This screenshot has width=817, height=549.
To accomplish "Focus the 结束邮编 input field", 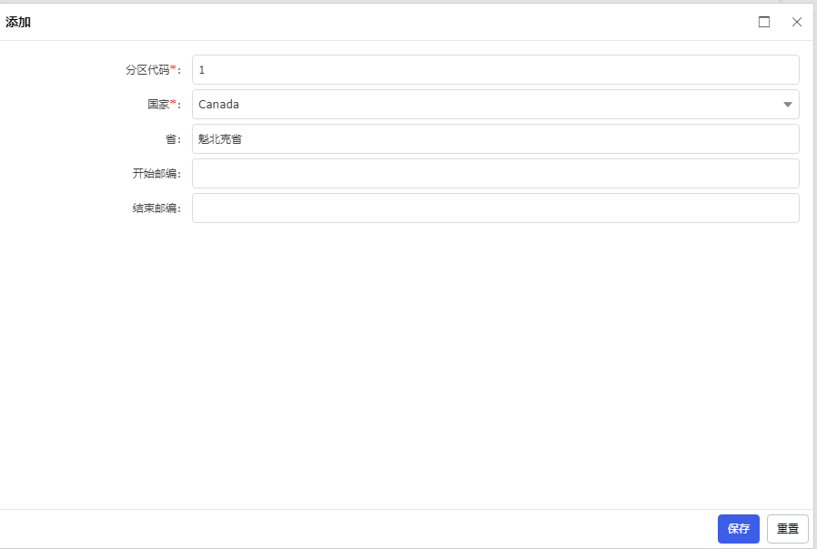I will click(x=496, y=208).
